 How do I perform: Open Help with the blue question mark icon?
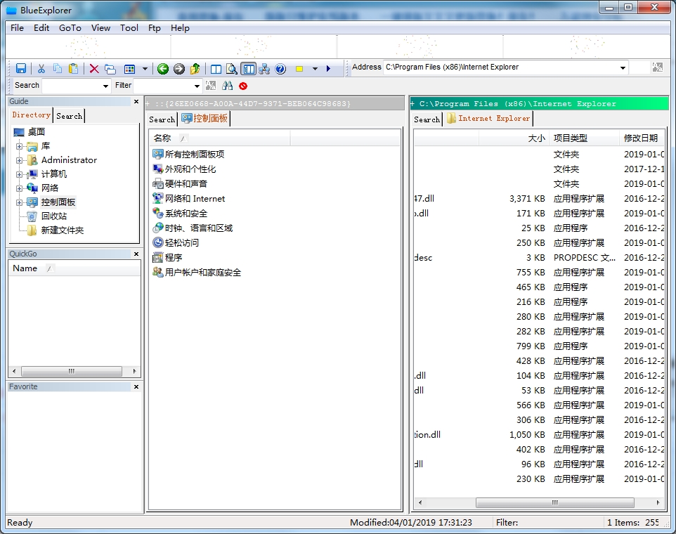tap(280, 69)
